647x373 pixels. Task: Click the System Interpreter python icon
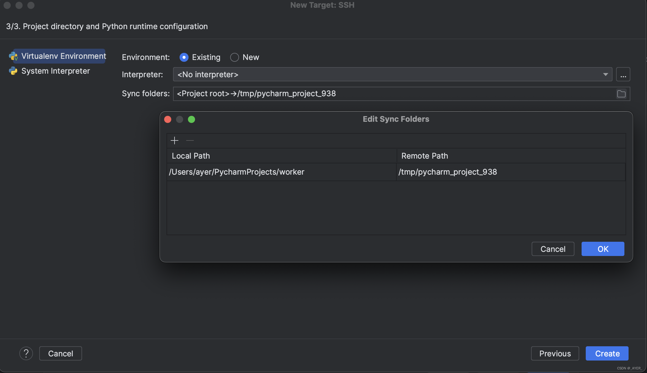tap(13, 71)
